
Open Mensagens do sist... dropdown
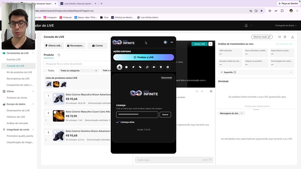pos(231,113)
